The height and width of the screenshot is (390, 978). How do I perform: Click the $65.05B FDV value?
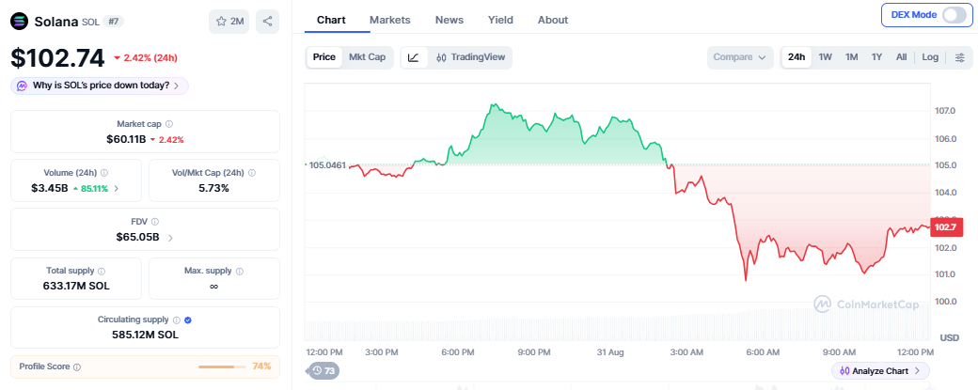pyautogui.click(x=138, y=237)
